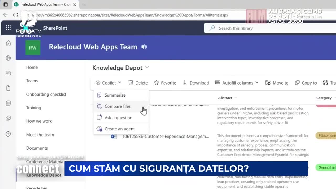This screenshot has height=189, width=336.
Task: Click the home icon in left rail
Action: 8,43
